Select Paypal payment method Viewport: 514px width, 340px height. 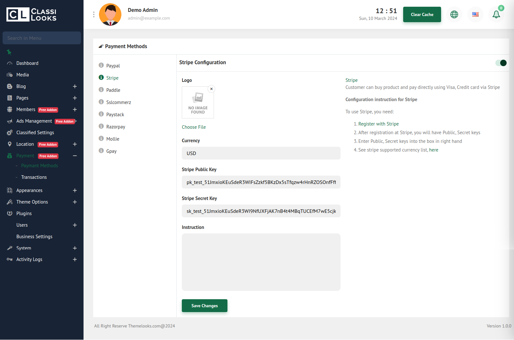113,66
